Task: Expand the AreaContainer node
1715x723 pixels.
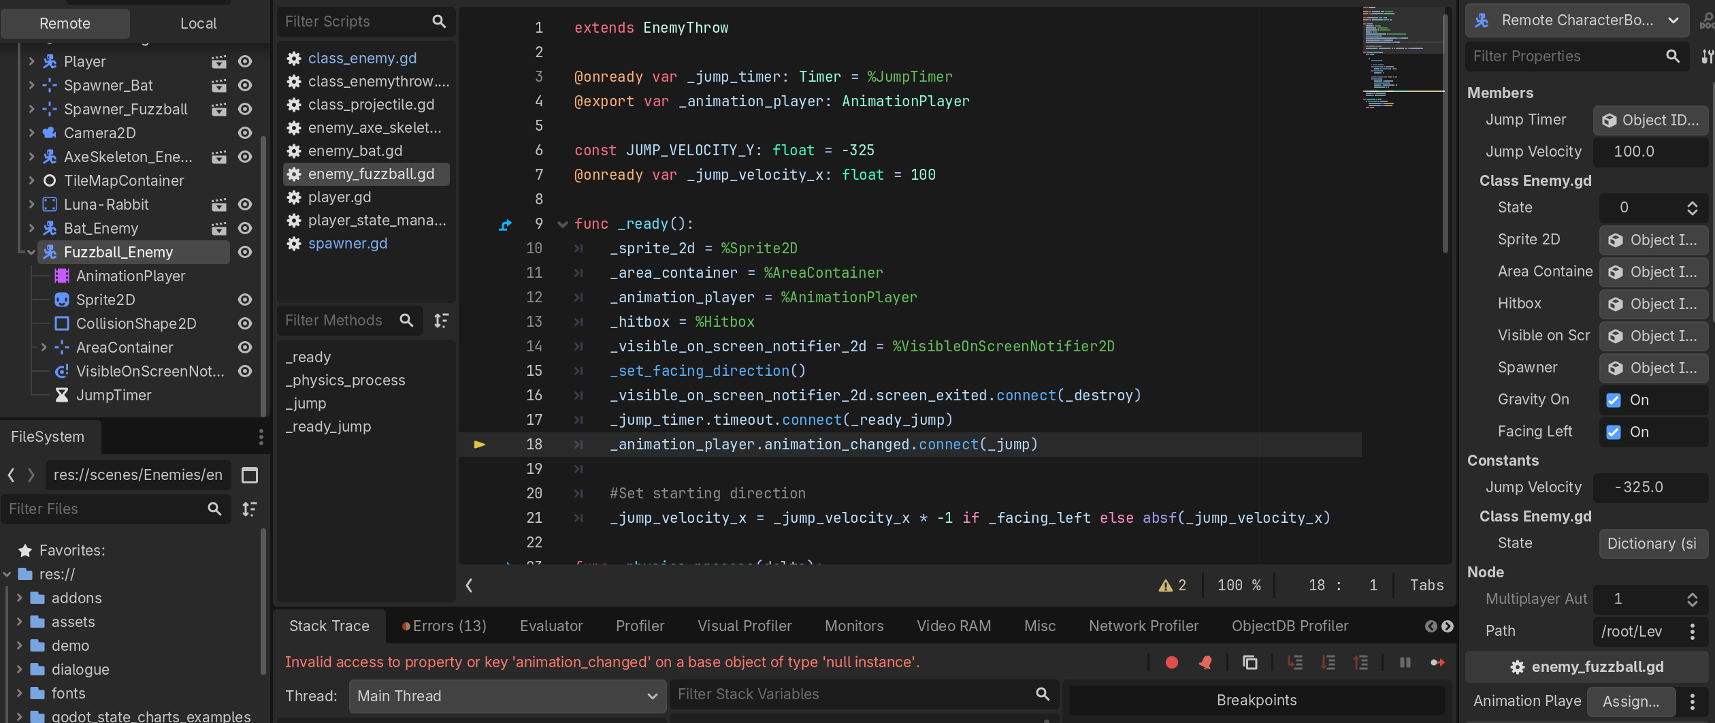Action: [44, 348]
